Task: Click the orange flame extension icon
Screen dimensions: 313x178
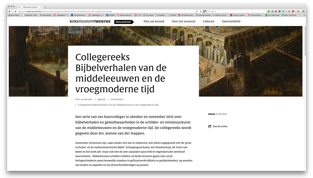Action: point(298,11)
